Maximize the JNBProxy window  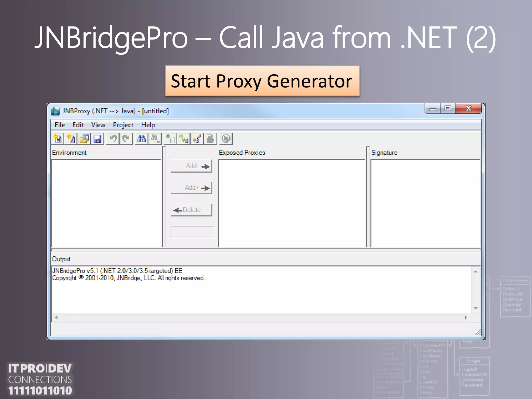448,109
